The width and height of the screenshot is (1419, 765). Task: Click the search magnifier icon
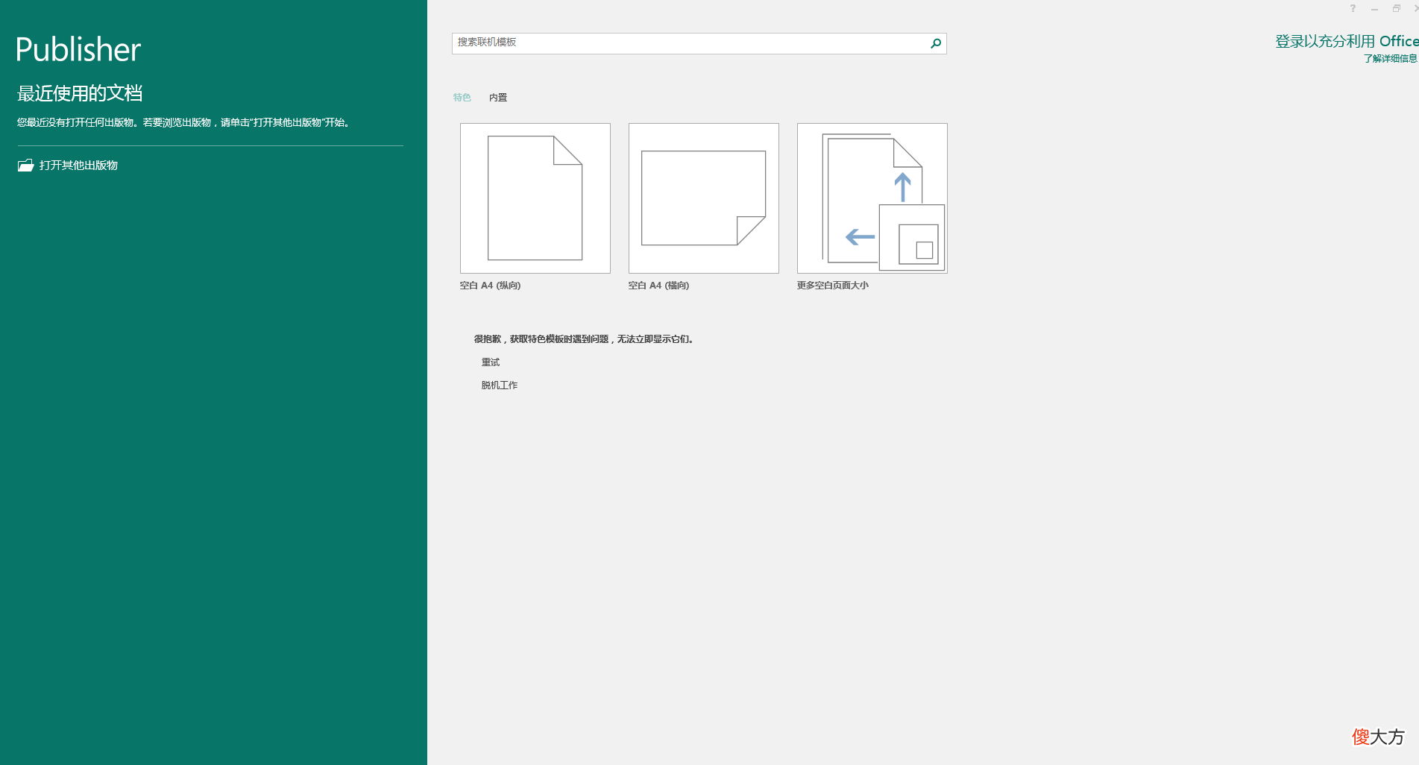point(935,43)
